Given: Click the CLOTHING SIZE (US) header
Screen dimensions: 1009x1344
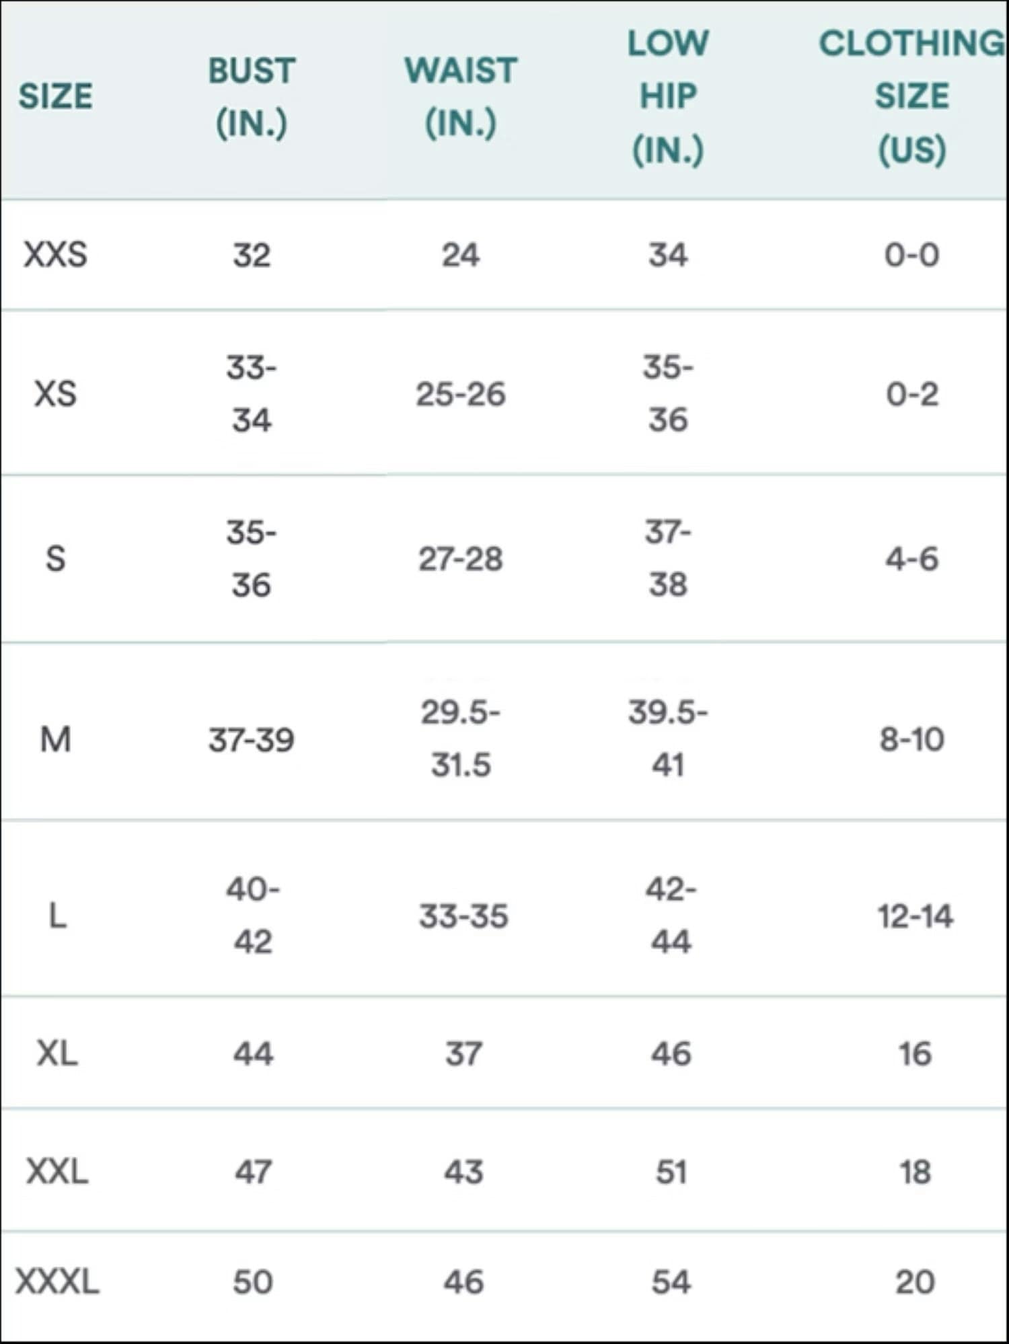Looking at the screenshot, I should tap(912, 96).
